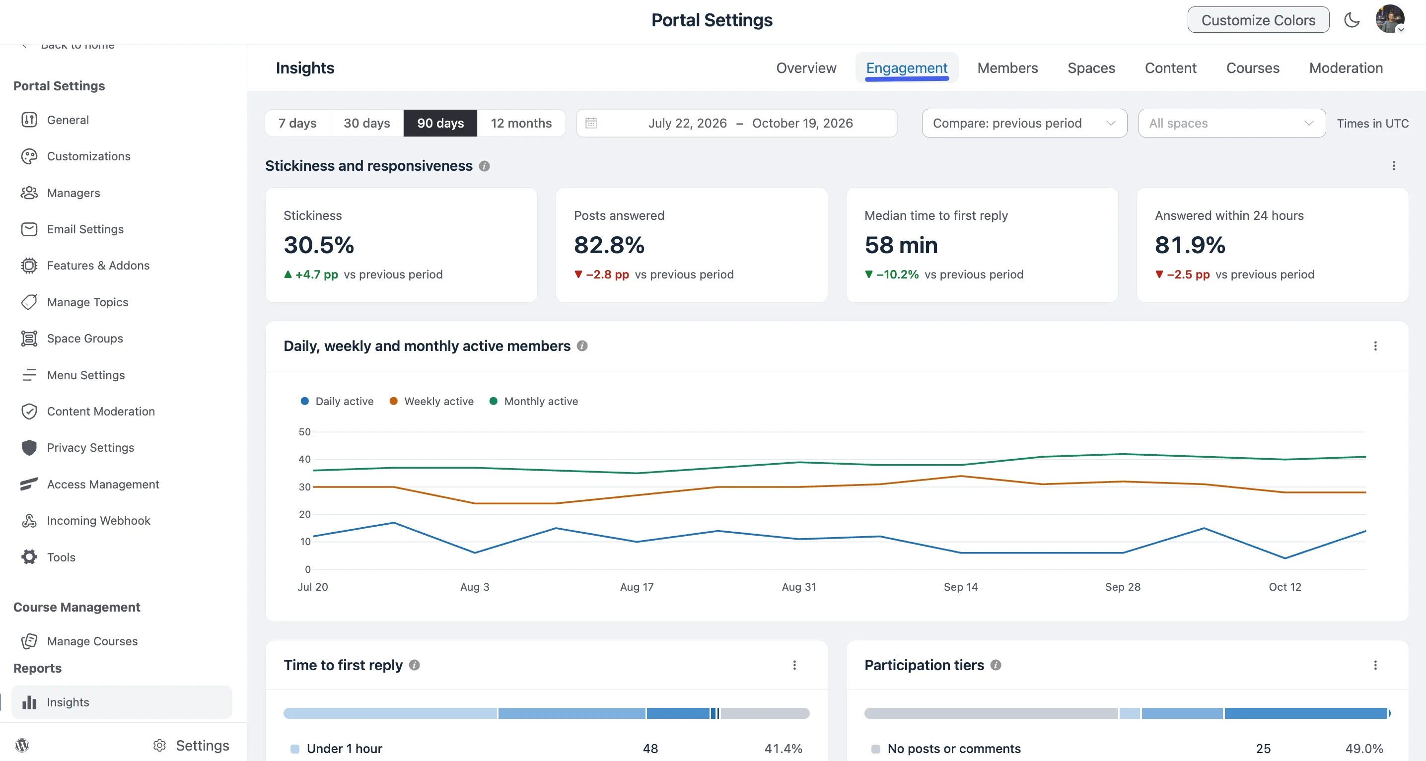This screenshot has width=1426, height=761.
Task: Toggle Daily active legend series
Action: click(337, 401)
